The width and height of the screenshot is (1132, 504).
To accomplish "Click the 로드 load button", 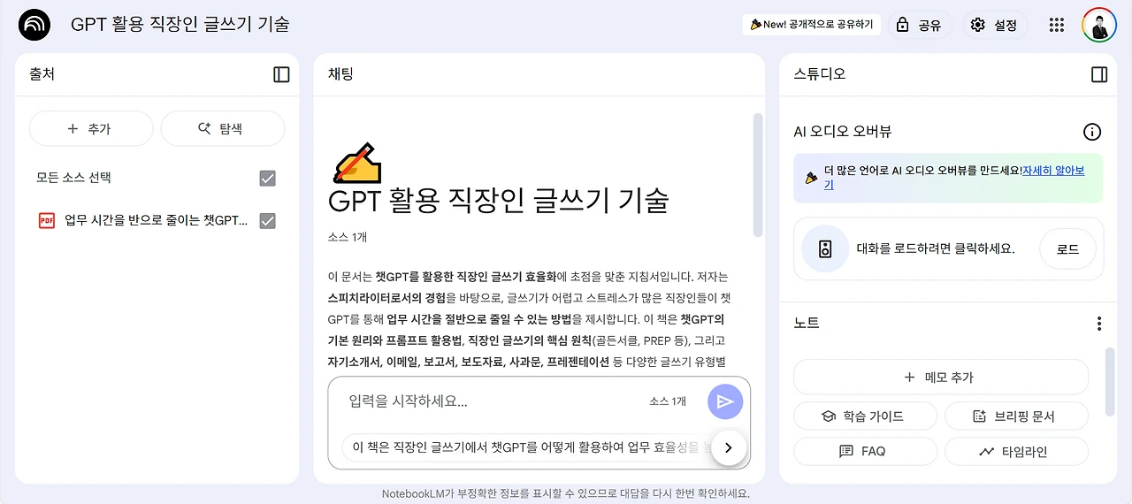I will (x=1067, y=249).
